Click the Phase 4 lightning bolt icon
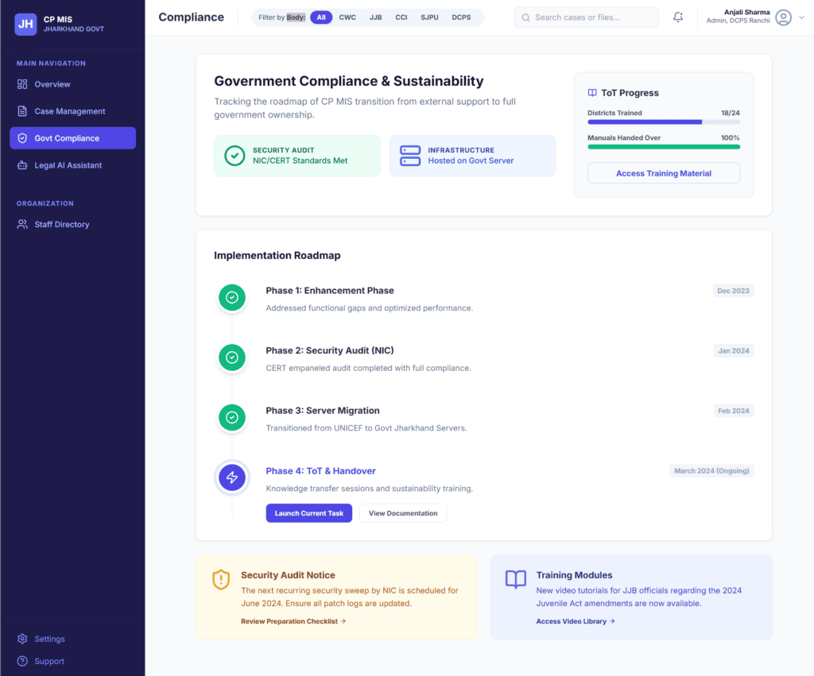 pos(232,477)
